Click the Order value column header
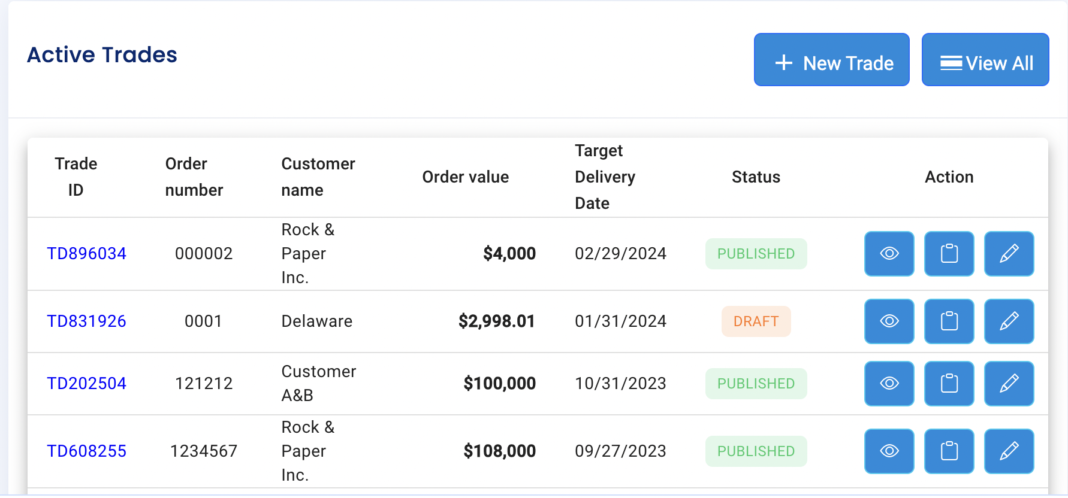The width and height of the screenshot is (1068, 498). click(465, 177)
